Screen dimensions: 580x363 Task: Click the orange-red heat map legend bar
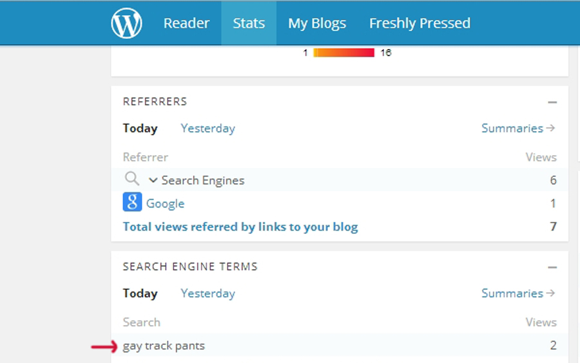coord(344,53)
